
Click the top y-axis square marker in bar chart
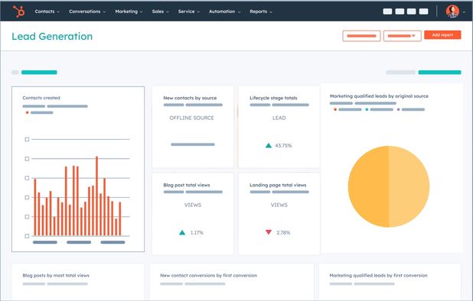[27, 139]
